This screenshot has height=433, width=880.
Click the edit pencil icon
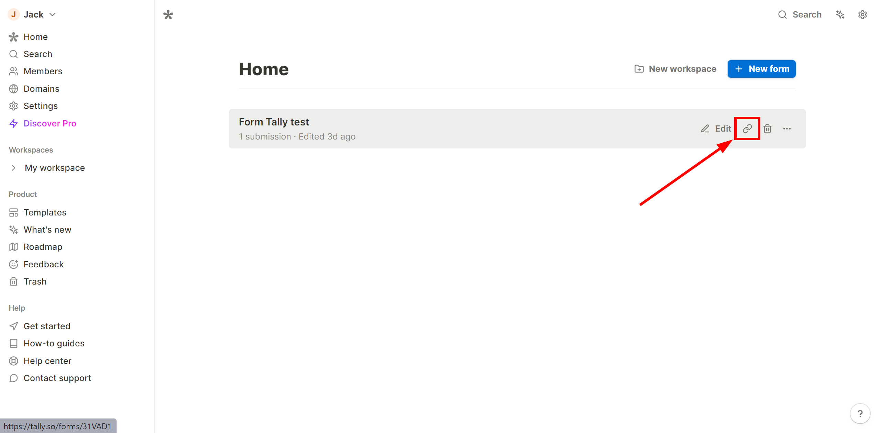tap(705, 129)
